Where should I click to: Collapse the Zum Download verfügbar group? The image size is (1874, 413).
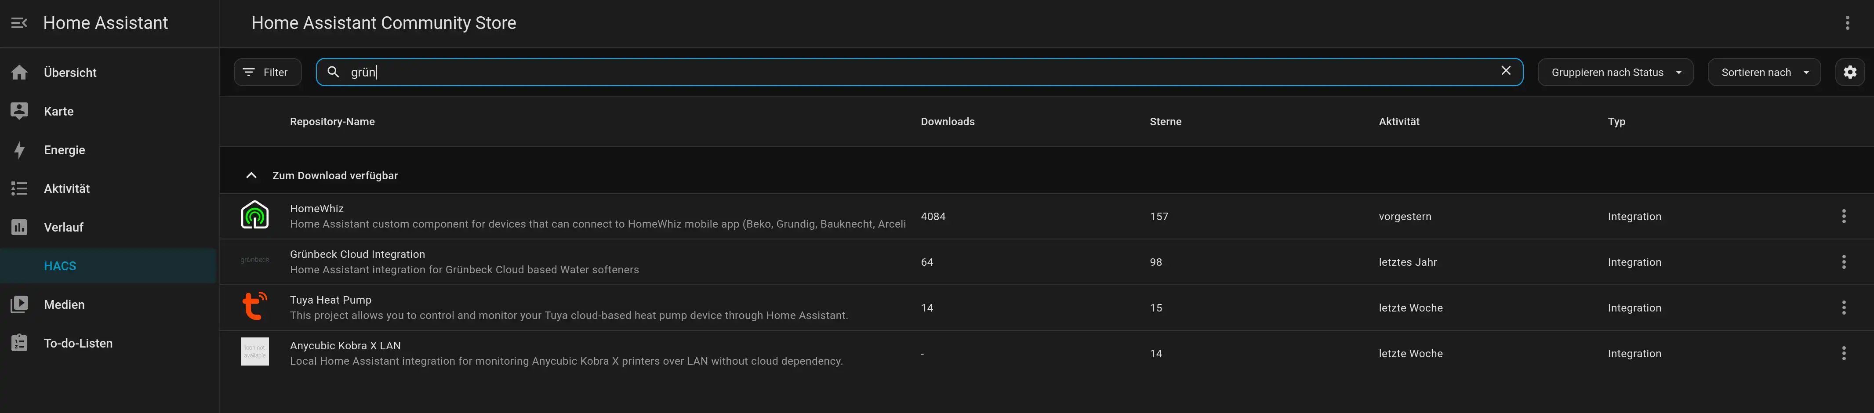coord(251,175)
